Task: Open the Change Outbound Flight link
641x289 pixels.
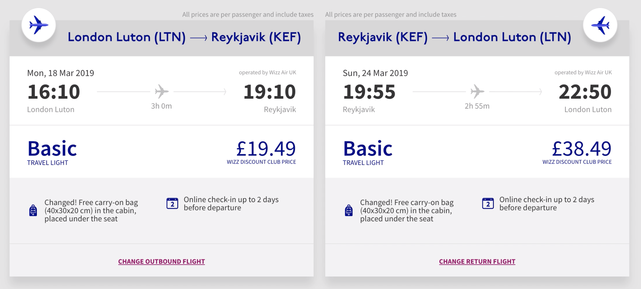Action: (162, 261)
